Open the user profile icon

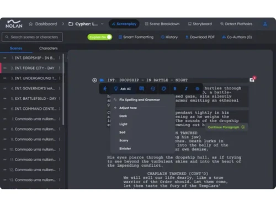265,24
